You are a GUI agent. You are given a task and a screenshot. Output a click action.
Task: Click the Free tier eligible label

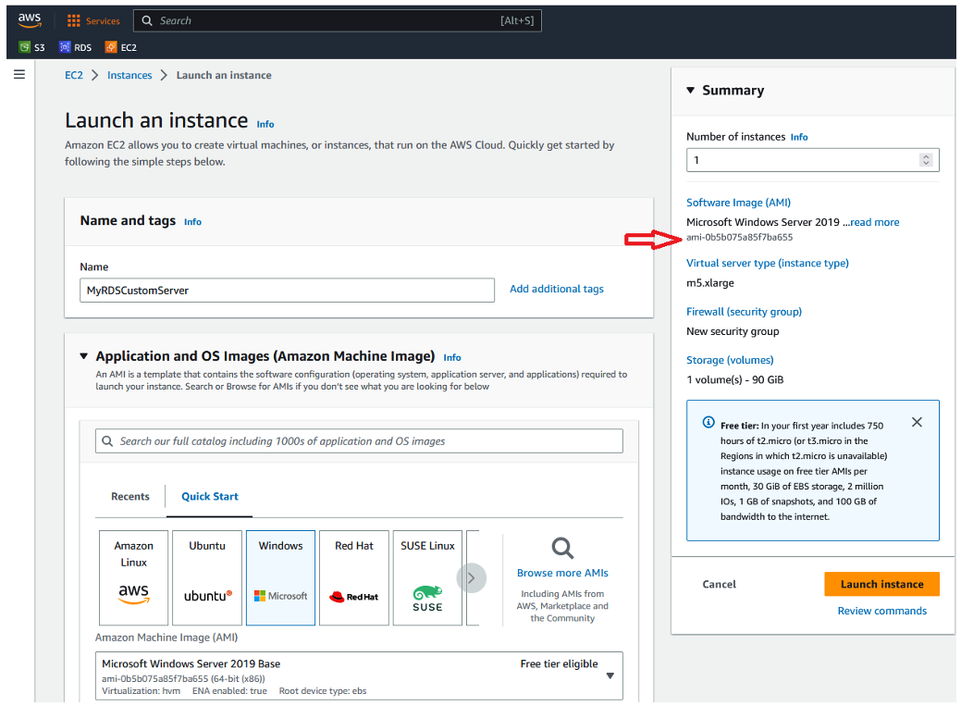tap(559, 663)
